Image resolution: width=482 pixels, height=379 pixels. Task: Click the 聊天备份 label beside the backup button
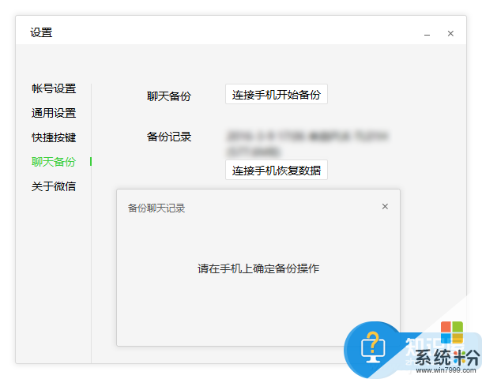(x=169, y=96)
